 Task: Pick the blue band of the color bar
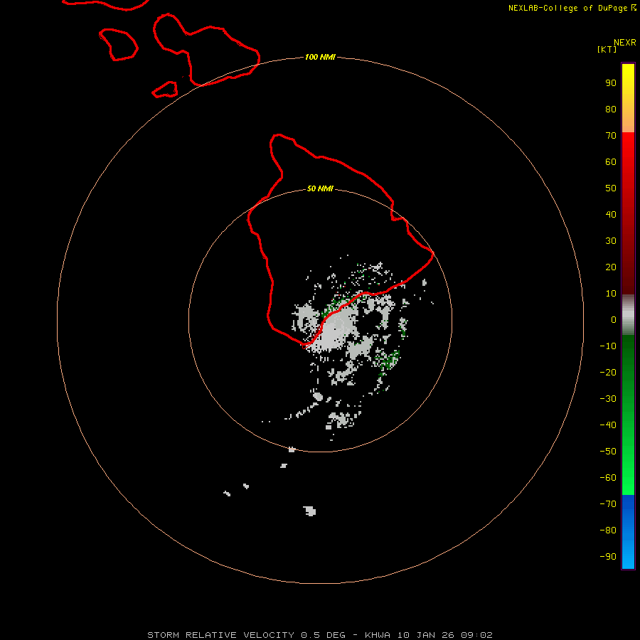(x=628, y=532)
